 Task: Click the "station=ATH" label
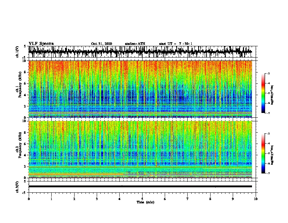tap(135, 44)
